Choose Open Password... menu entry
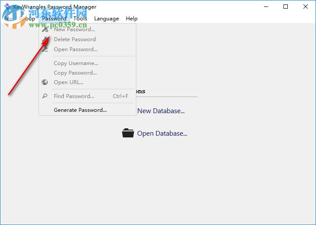The height and width of the screenshot is (225, 316). click(x=87, y=49)
